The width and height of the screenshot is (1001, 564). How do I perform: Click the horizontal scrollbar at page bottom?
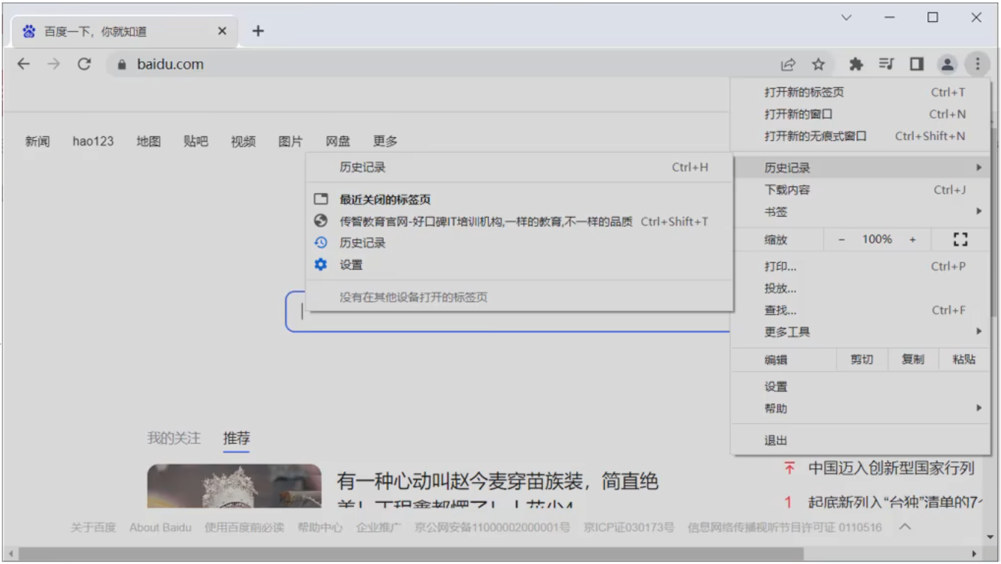411,554
